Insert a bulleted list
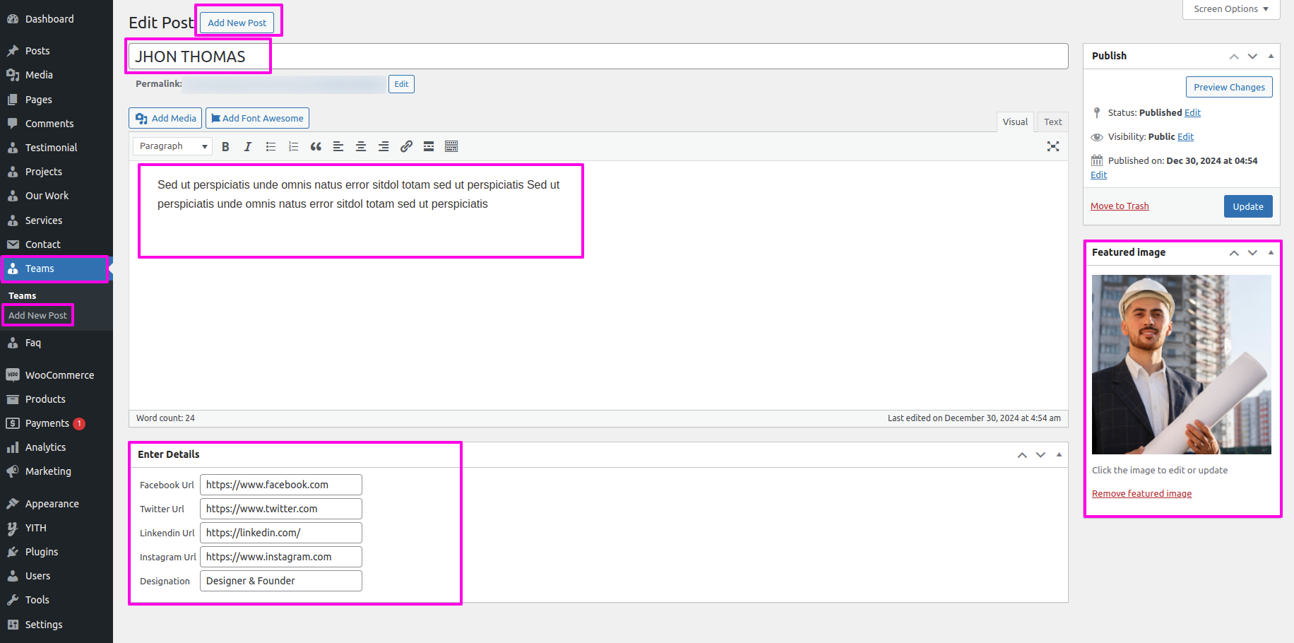This screenshot has width=1294, height=643. [271, 146]
